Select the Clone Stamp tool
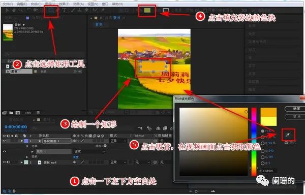 (x=80, y=10)
